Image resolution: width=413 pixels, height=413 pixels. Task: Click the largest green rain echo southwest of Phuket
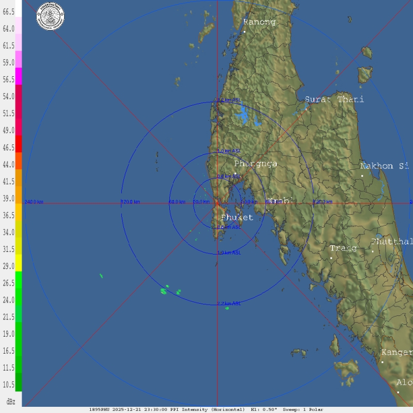pos(164,291)
